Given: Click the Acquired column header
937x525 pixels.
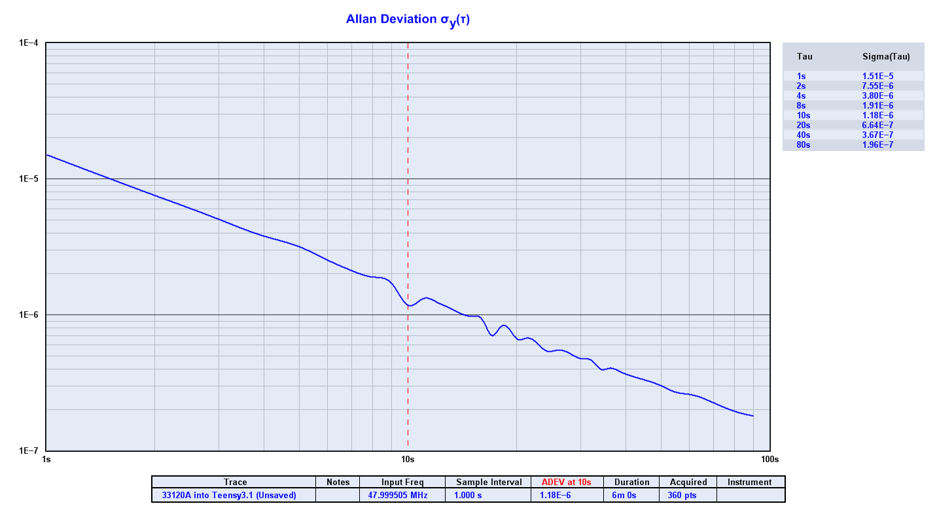Looking at the screenshot, I should click(688, 483).
